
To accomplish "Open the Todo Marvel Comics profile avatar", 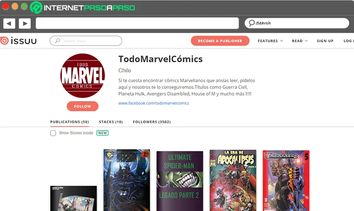I will click(83, 75).
